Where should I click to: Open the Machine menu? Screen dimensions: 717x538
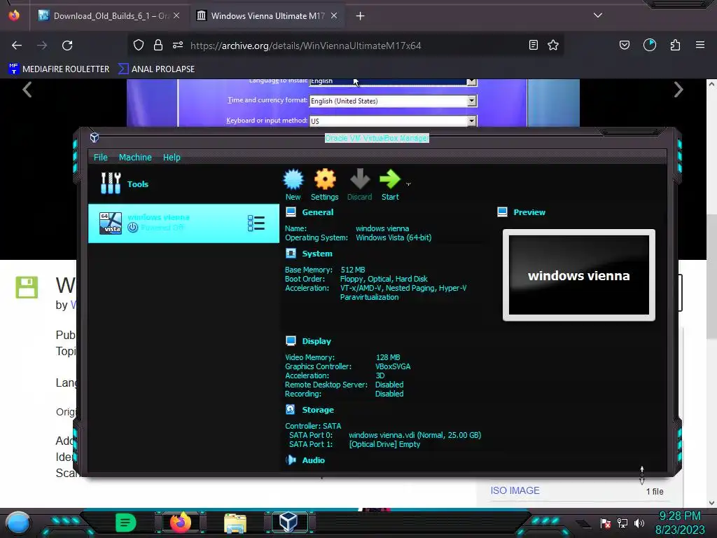[x=135, y=158]
